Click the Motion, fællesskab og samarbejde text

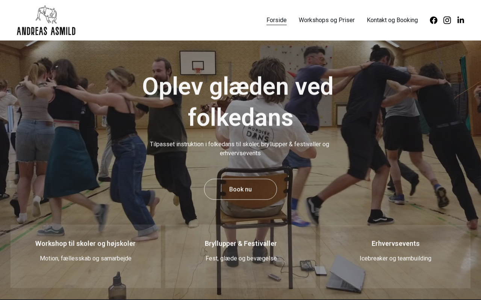[86, 258]
